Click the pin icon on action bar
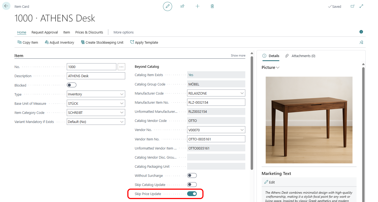The image size is (378, 202). click(361, 42)
